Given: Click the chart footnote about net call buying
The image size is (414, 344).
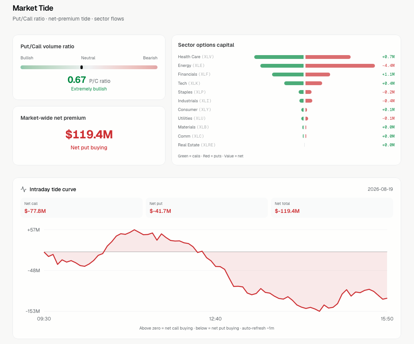Looking at the screenshot, I should coord(207,328).
